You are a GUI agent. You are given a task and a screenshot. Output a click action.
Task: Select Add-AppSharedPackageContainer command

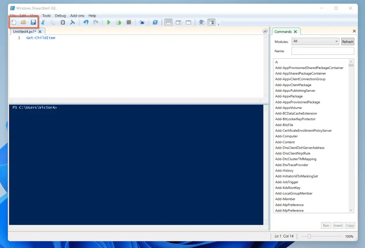(300, 73)
